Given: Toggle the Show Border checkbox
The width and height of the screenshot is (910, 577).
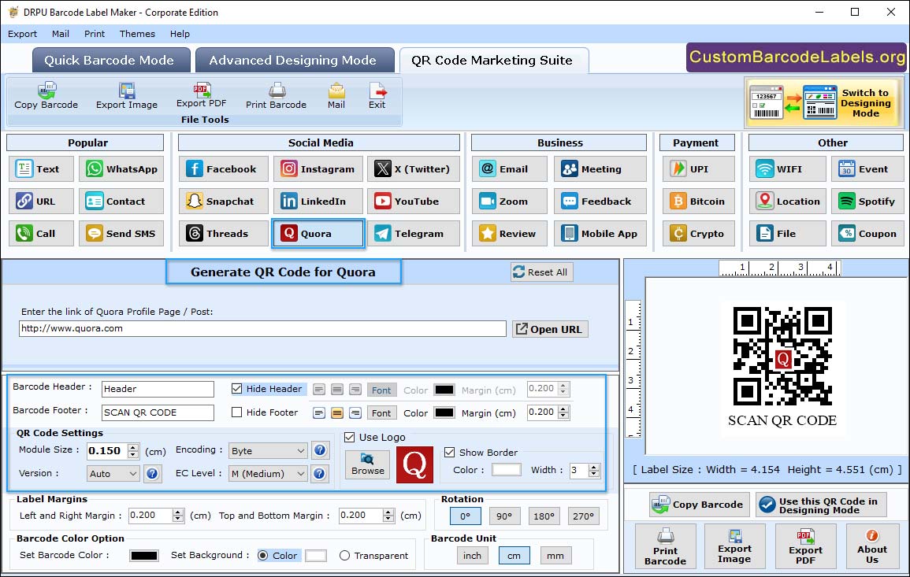Looking at the screenshot, I should click(x=449, y=453).
